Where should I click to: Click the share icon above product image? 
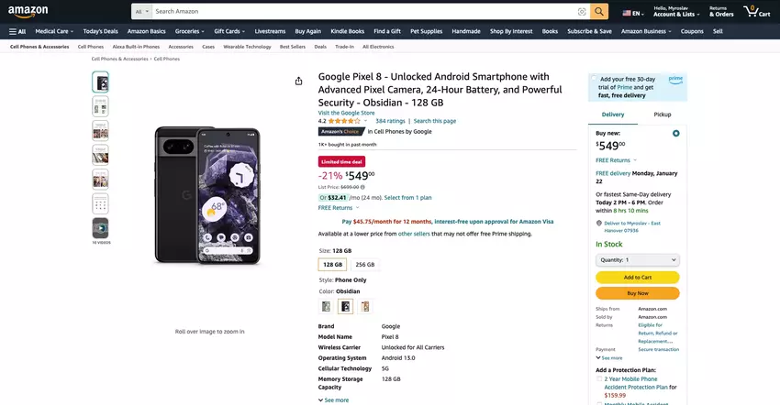[298, 81]
